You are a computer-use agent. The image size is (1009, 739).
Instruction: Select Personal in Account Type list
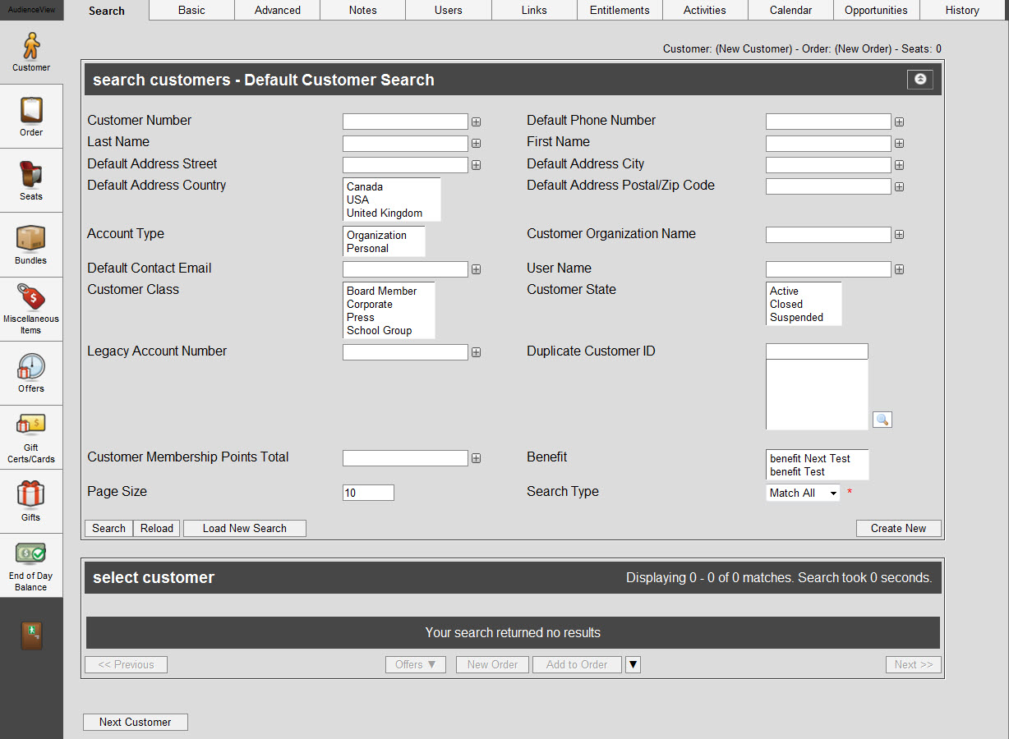tap(384, 248)
